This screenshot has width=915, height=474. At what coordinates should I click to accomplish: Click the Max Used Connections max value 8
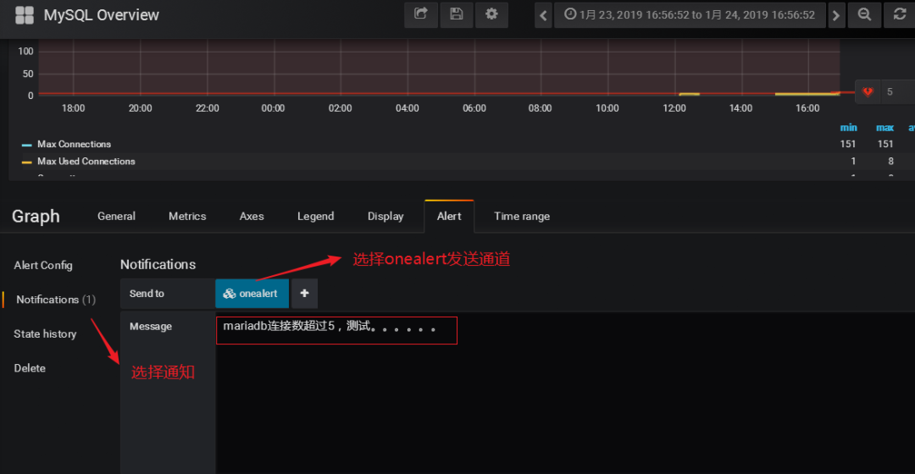pyautogui.click(x=890, y=162)
